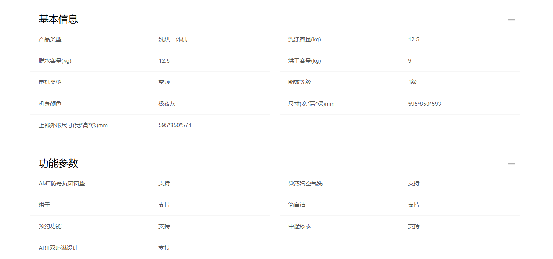This screenshot has width=553, height=259.
Task: Click 支持 next to 中途添衣
Action: pos(414,226)
